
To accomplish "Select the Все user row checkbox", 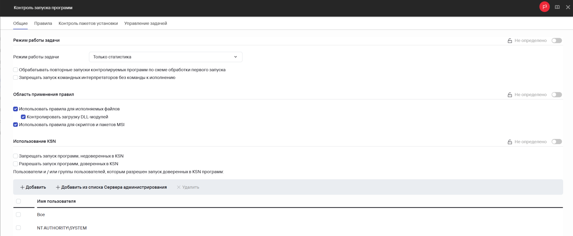I will [x=18, y=215].
